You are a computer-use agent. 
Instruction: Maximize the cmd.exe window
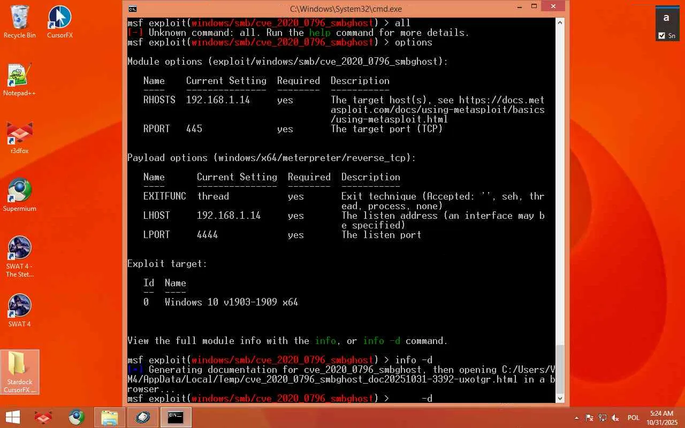pyautogui.click(x=534, y=7)
